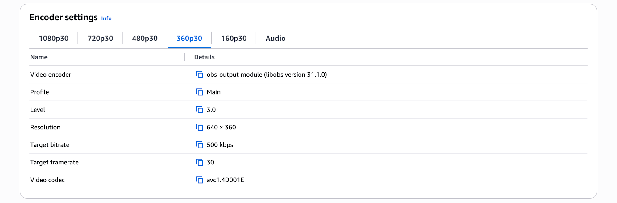Open the 480p30 tab
Viewport: 617px width, 203px height.
tap(145, 38)
